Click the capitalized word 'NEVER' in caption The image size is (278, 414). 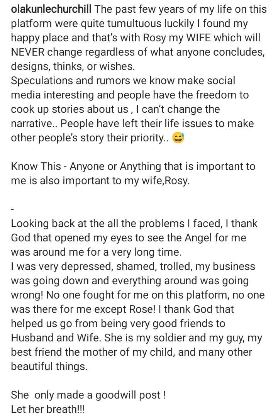(28, 52)
